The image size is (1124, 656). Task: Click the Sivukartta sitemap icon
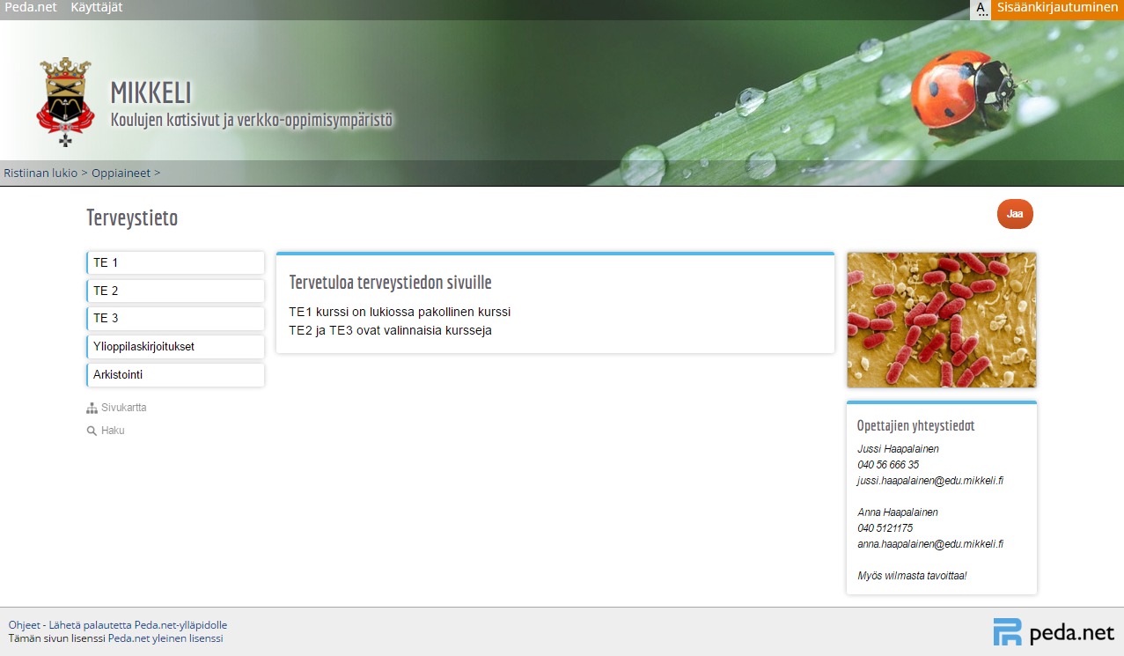point(92,409)
